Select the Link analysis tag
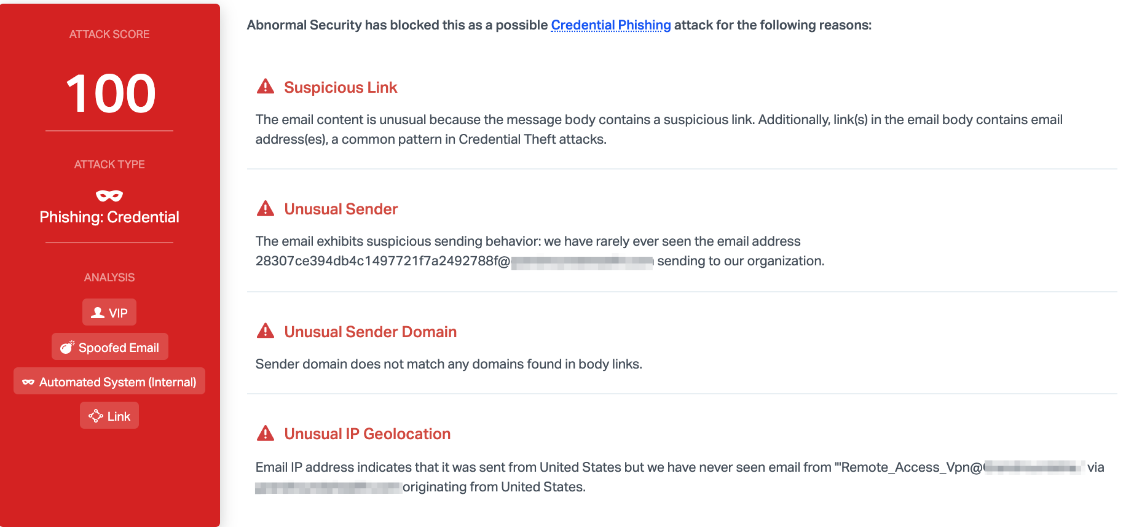 coord(109,416)
